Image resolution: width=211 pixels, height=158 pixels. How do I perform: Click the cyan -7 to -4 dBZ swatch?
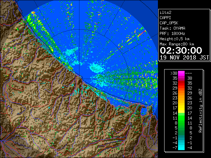point(181,147)
